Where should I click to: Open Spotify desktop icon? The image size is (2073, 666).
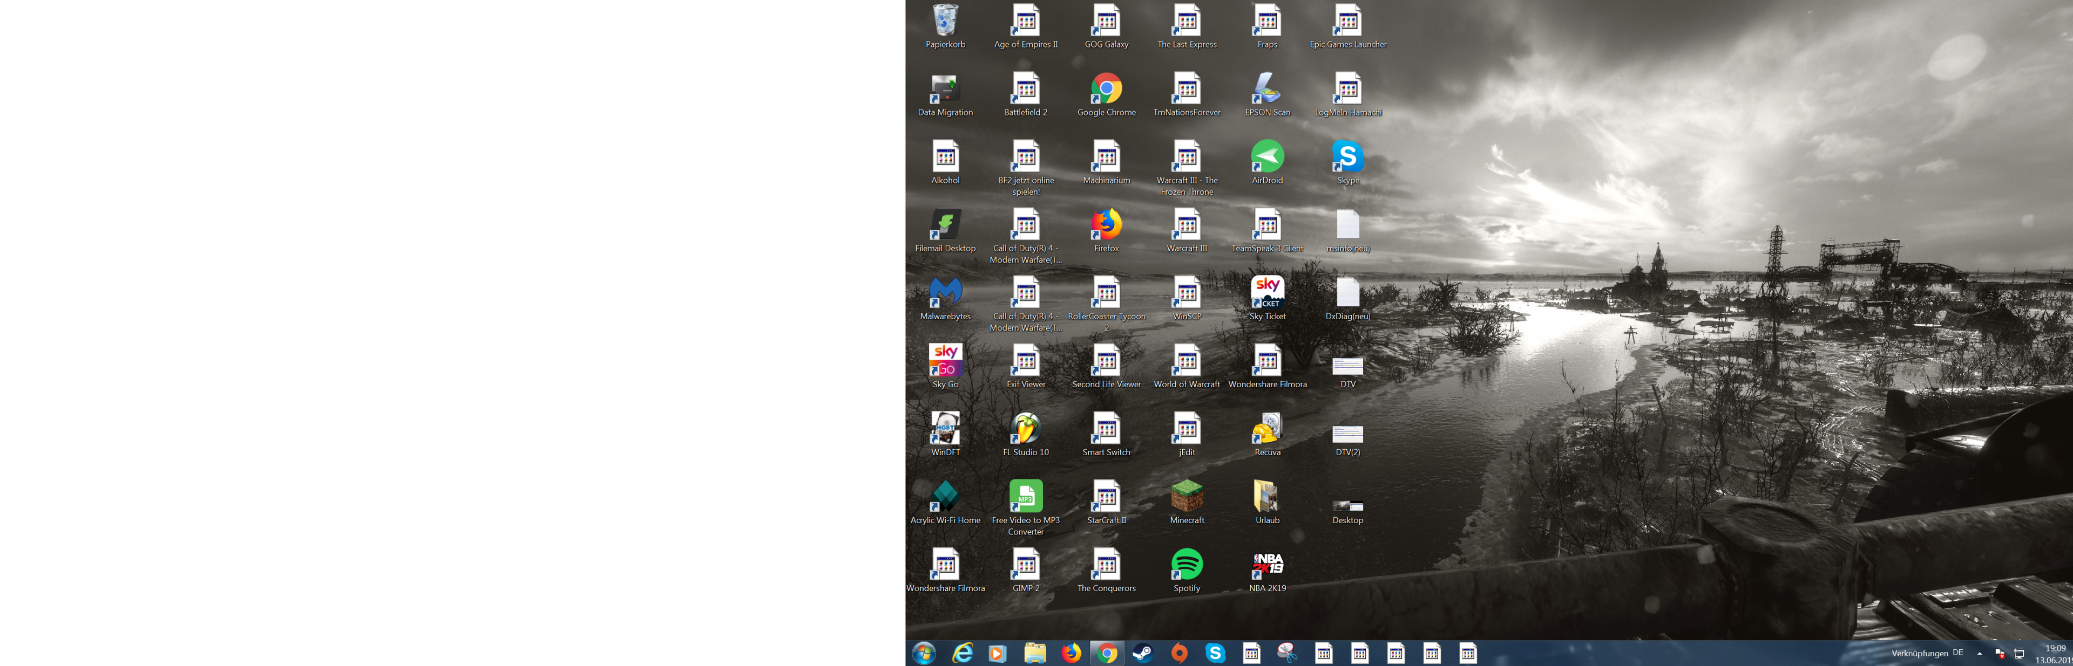(x=1187, y=565)
